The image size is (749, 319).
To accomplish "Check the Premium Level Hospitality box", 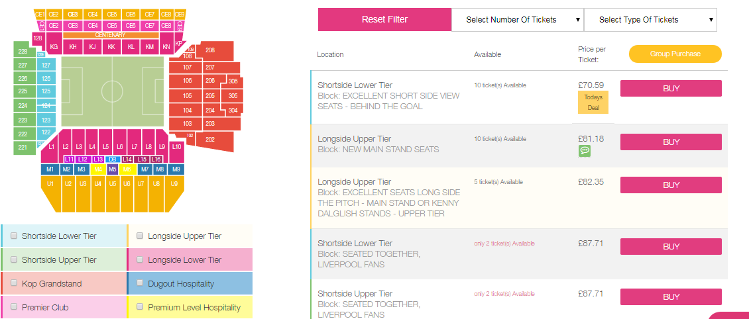I will click(139, 307).
